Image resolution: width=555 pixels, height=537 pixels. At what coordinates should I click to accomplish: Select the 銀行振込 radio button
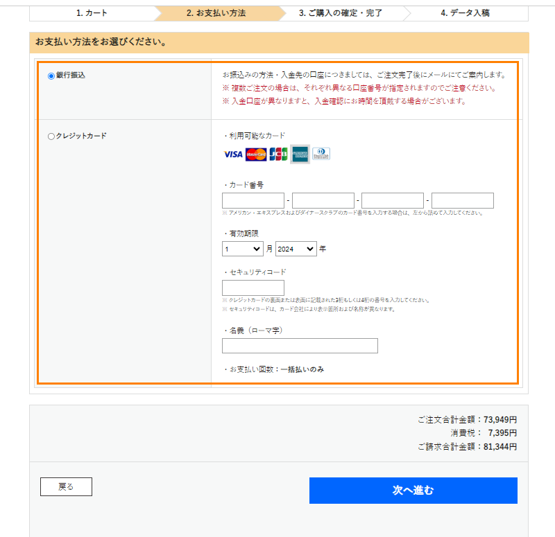click(51, 76)
